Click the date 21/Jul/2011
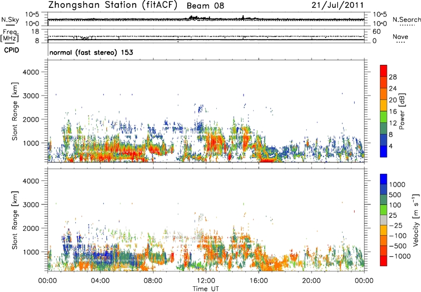421x292 pixels. [337, 5]
